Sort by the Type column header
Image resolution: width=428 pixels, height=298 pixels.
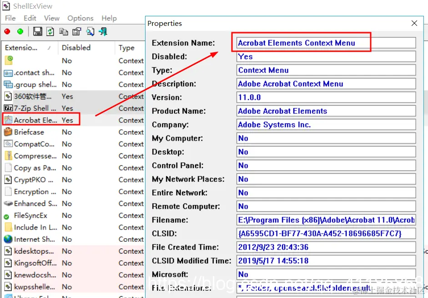point(130,48)
